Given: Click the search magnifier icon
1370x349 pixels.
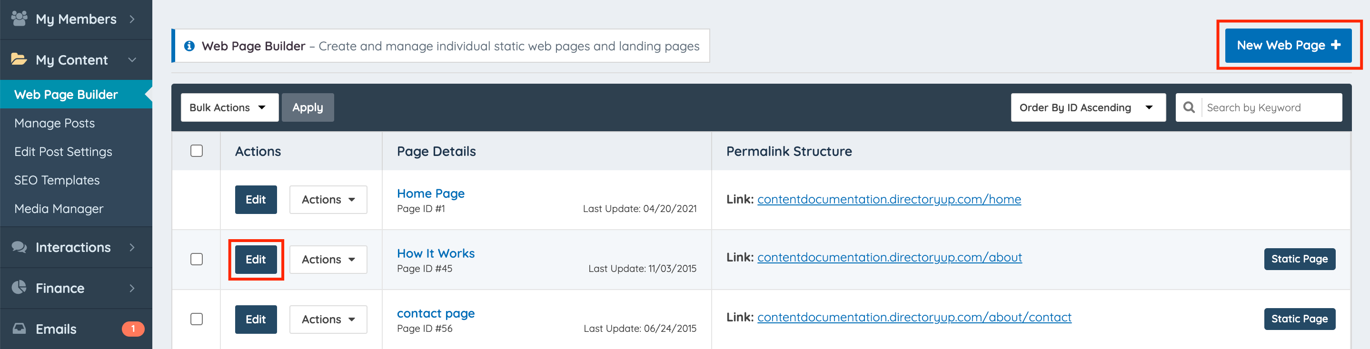Looking at the screenshot, I should tap(1188, 107).
